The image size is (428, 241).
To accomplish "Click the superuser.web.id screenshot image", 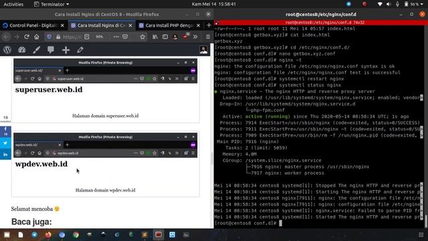I will pos(106,84).
